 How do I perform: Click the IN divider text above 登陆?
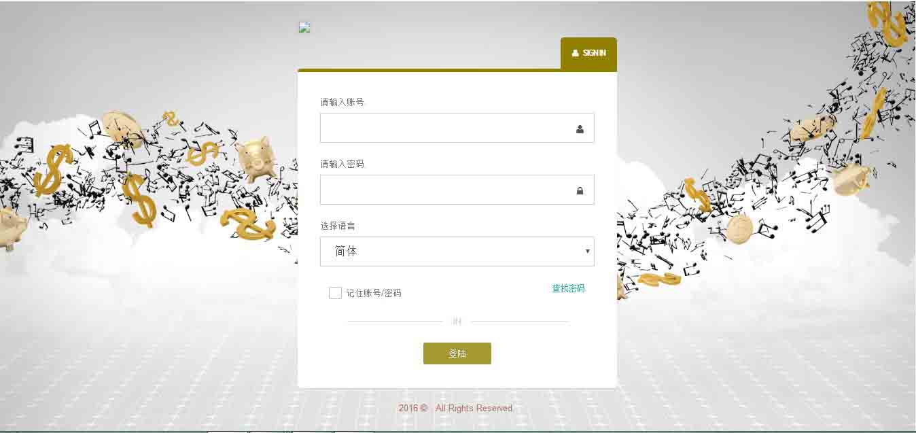[x=457, y=322]
